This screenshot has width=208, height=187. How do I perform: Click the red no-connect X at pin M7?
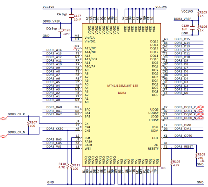[x=75, y=48]
